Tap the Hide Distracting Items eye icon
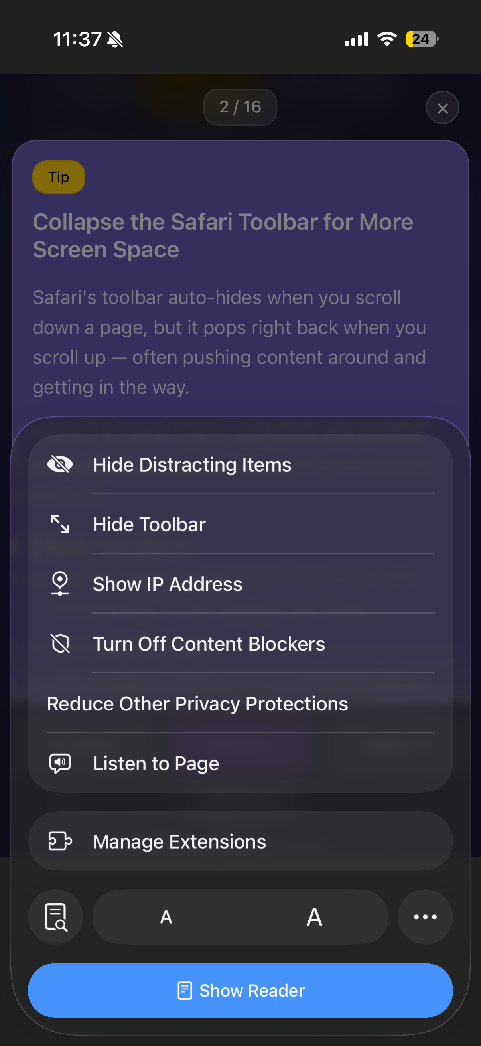The width and height of the screenshot is (481, 1046). click(60, 464)
